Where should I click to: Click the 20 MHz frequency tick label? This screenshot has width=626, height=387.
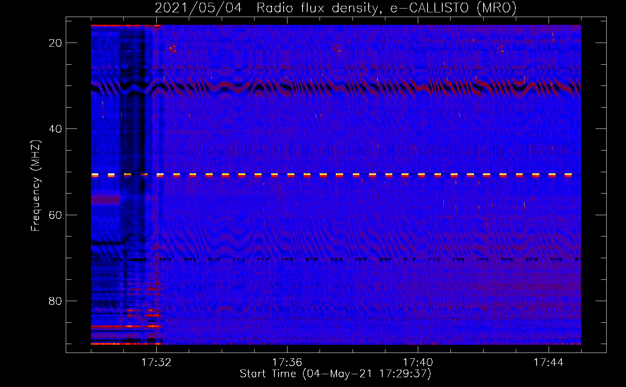[55, 43]
